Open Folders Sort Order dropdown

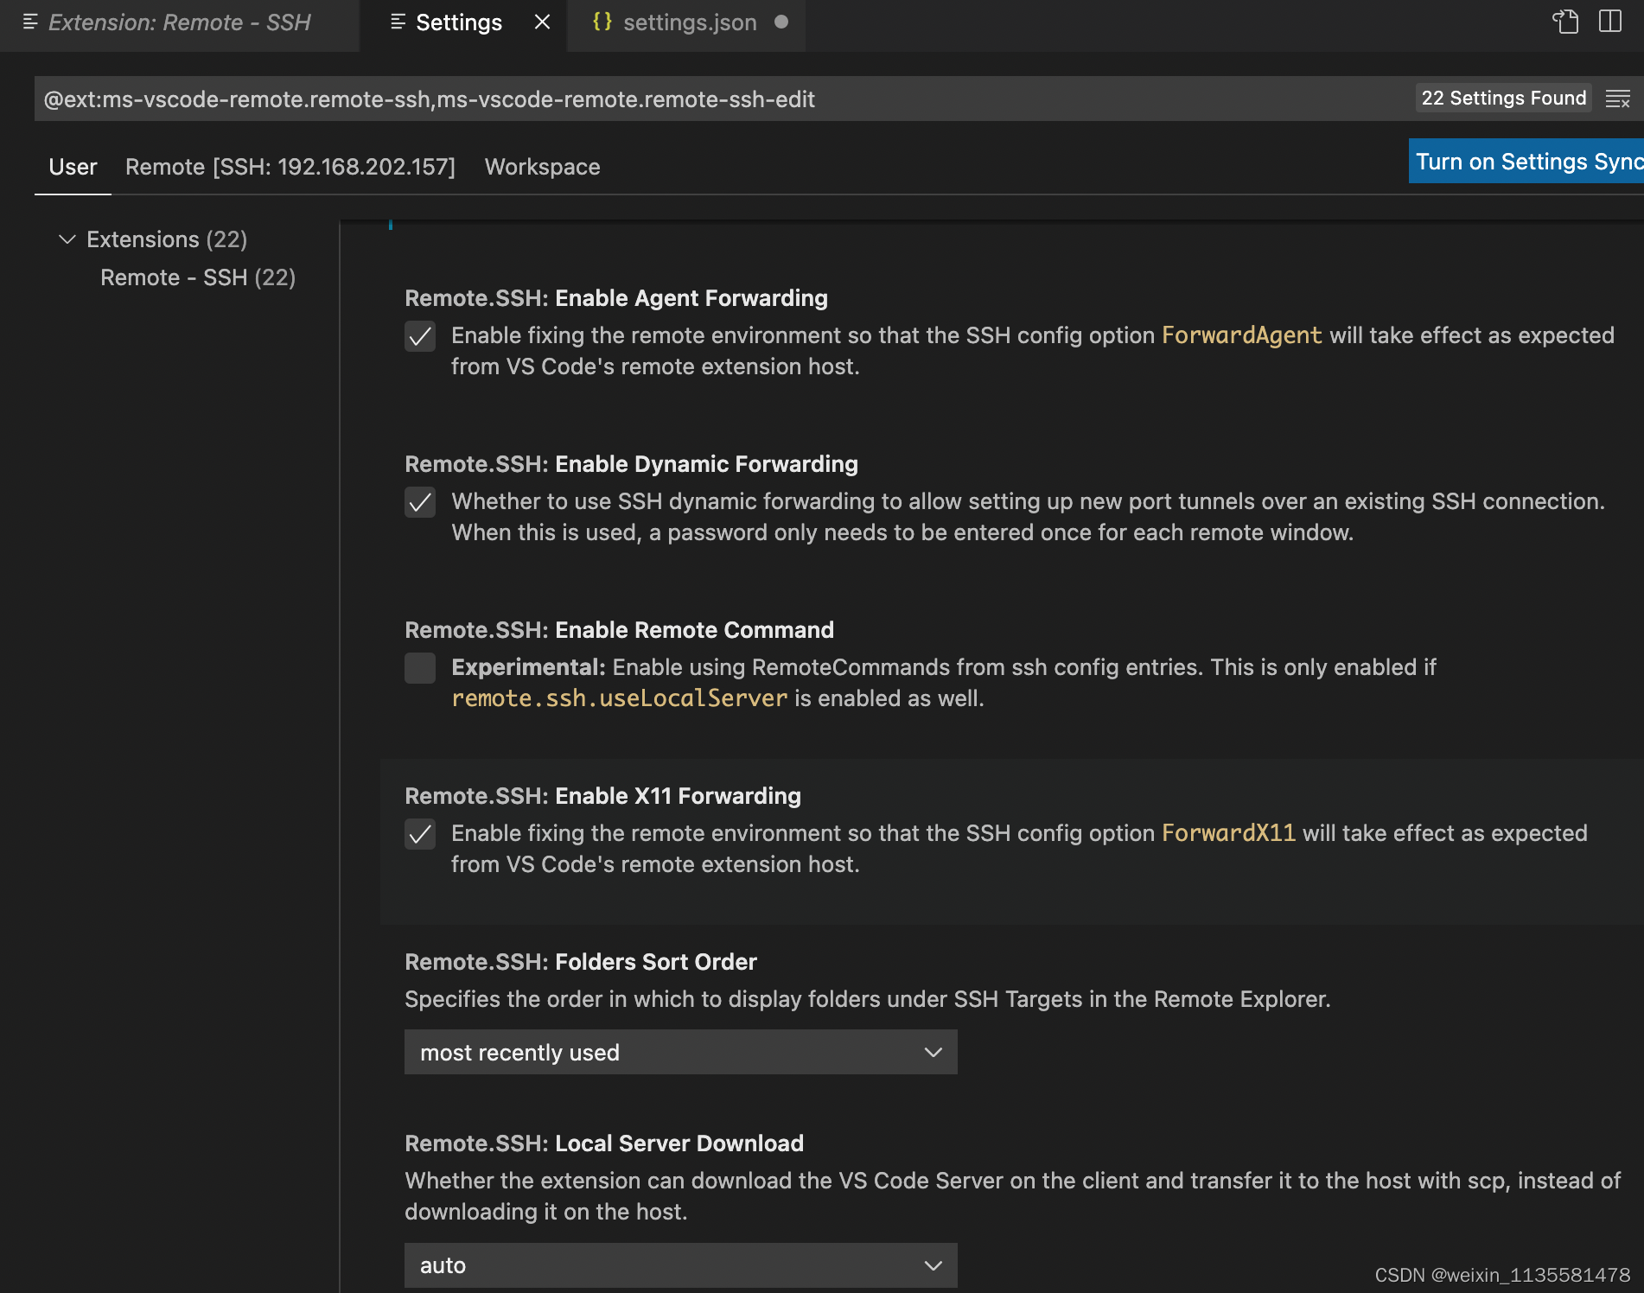coord(680,1052)
